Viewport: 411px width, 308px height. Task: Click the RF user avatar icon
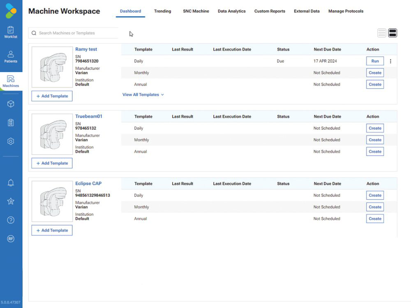point(11,239)
